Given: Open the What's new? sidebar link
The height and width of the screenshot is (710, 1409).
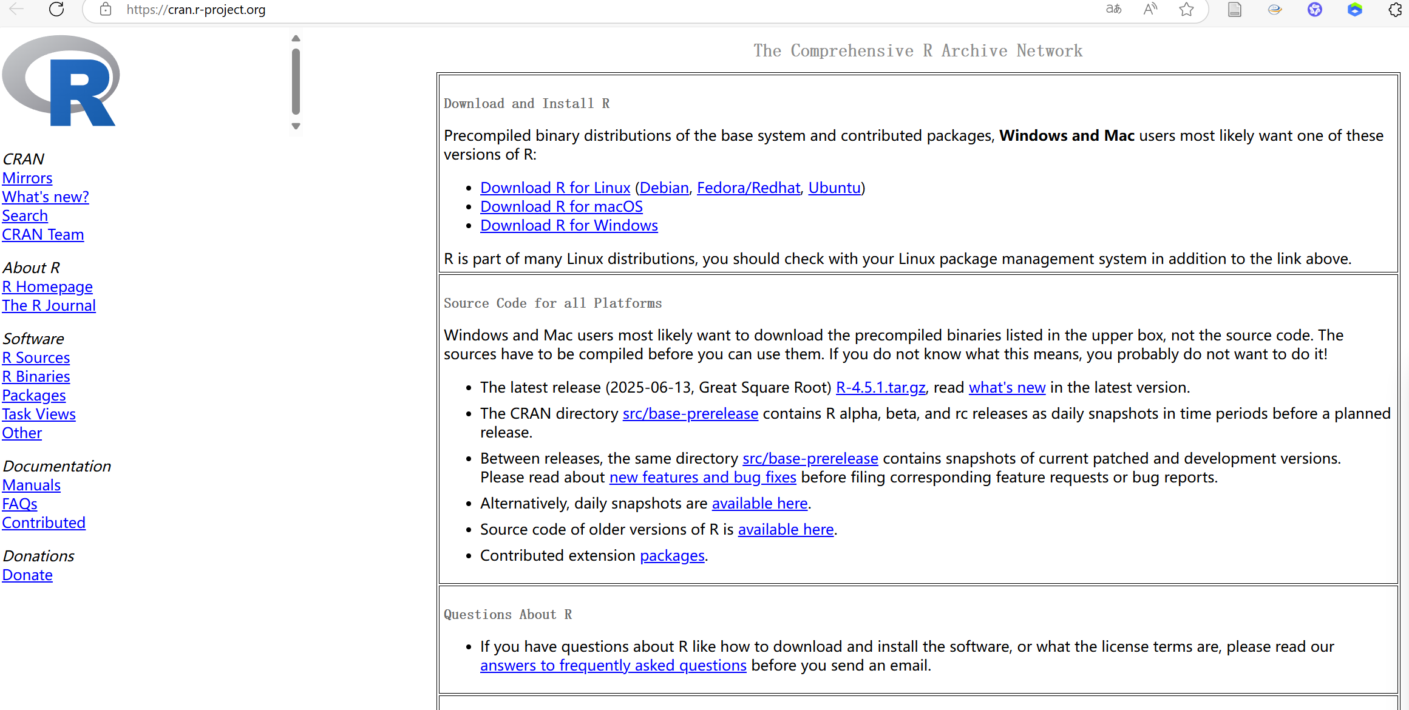Looking at the screenshot, I should pos(46,197).
